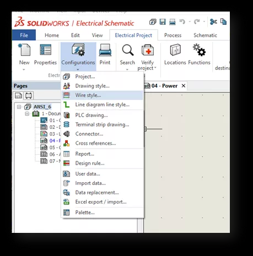Switch to the Schematic ribbon tab
Image resolution: width=253 pixels, height=256 pixels.
click(x=205, y=35)
